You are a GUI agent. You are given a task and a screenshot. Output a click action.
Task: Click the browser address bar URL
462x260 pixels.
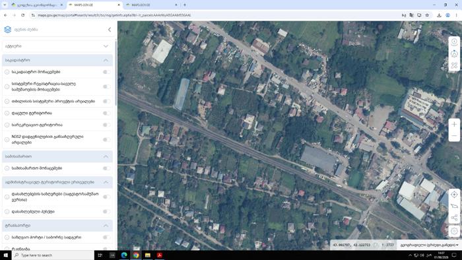114,15
